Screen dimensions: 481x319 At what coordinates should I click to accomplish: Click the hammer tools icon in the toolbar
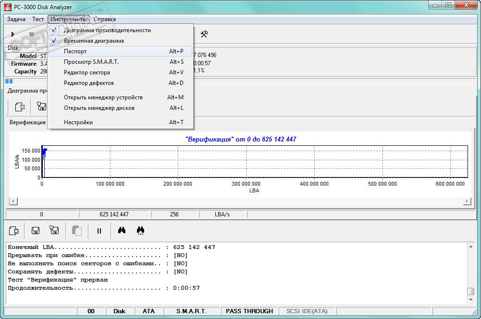coord(204,34)
